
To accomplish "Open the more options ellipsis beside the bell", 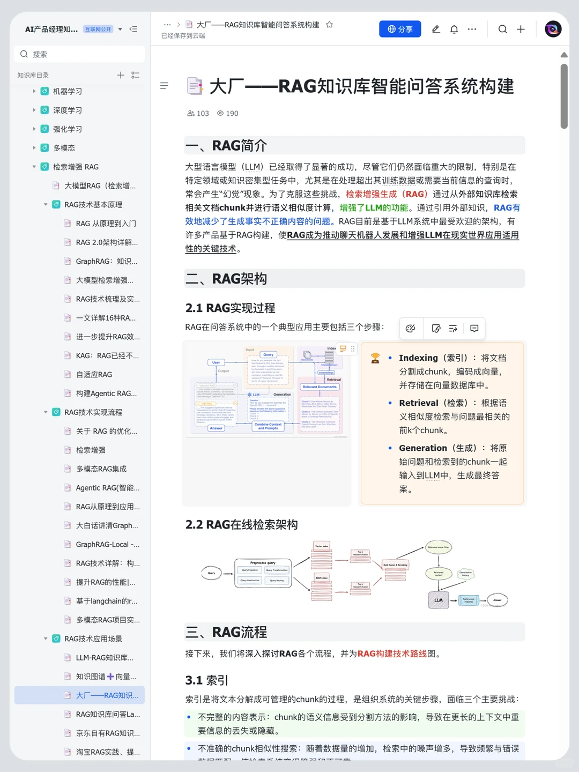I will click(x=472, y=29).
